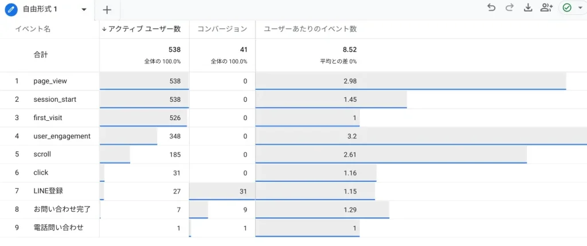Expand dropdown beside green checkmark

(x=580, y=8)
